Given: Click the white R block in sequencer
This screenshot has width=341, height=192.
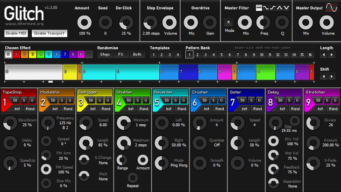Looking at the screenshot, I should (34, 72).
